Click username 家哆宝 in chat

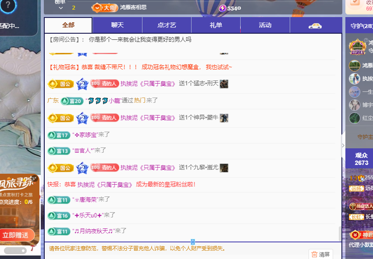click(85, 135)
